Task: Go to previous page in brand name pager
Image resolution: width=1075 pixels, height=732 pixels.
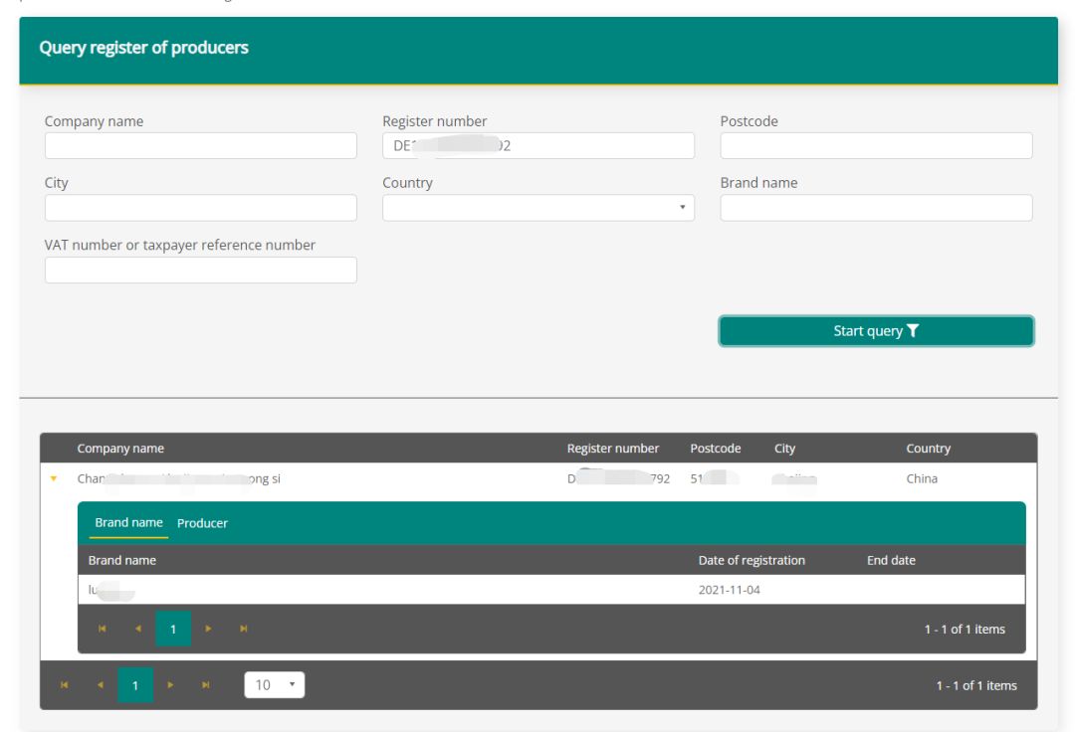Action: pos(137,629)
